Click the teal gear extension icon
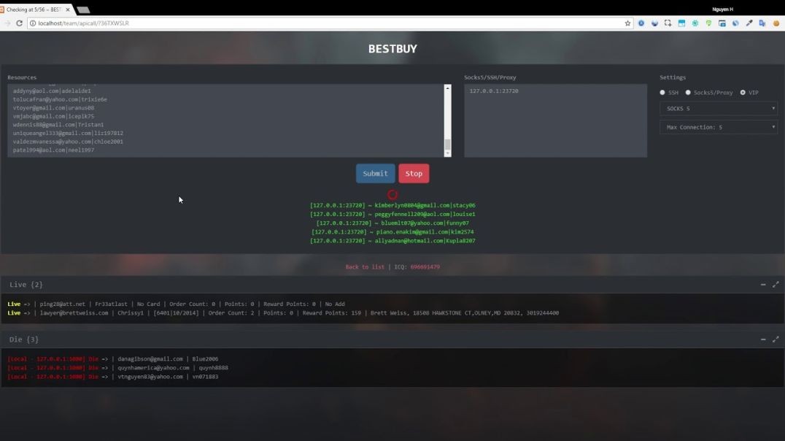 695,23
